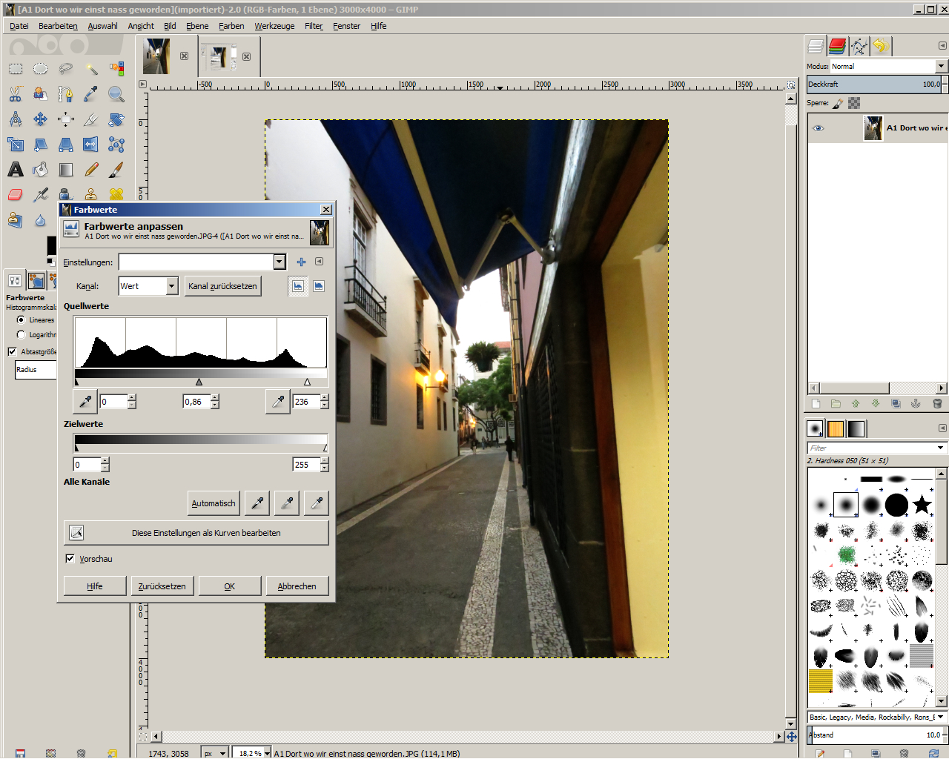Click the delete layer trash icon
949x759 pixels.
[937, 404]
